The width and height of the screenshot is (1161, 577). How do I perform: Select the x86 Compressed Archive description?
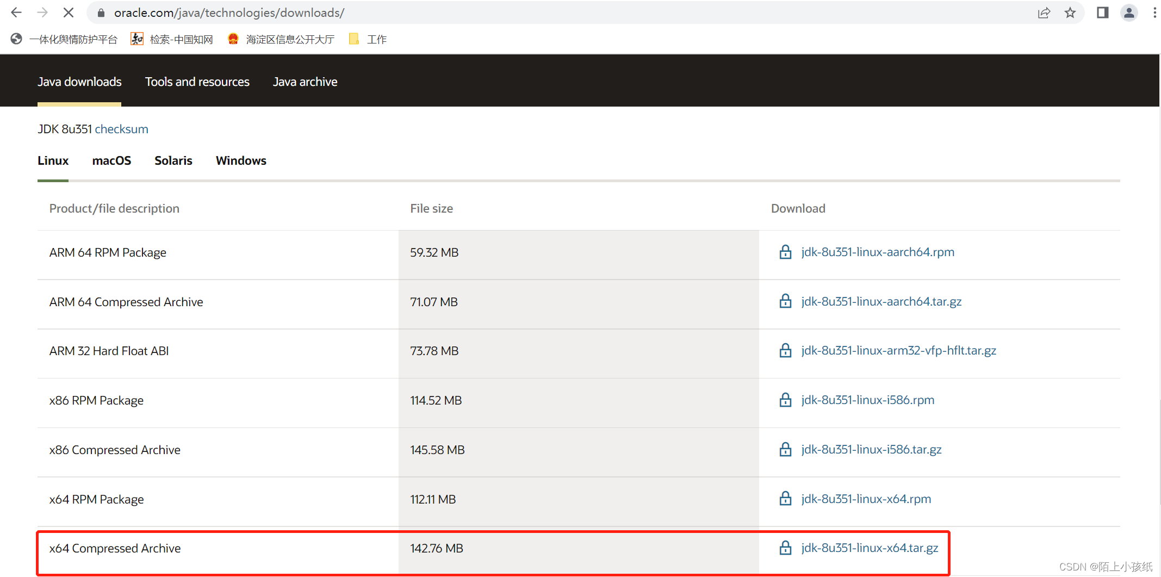click(115, 450)
